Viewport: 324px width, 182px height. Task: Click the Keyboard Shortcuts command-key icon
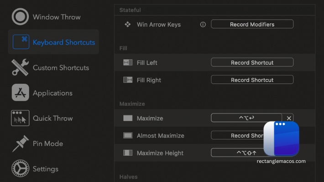pos(21,42)
